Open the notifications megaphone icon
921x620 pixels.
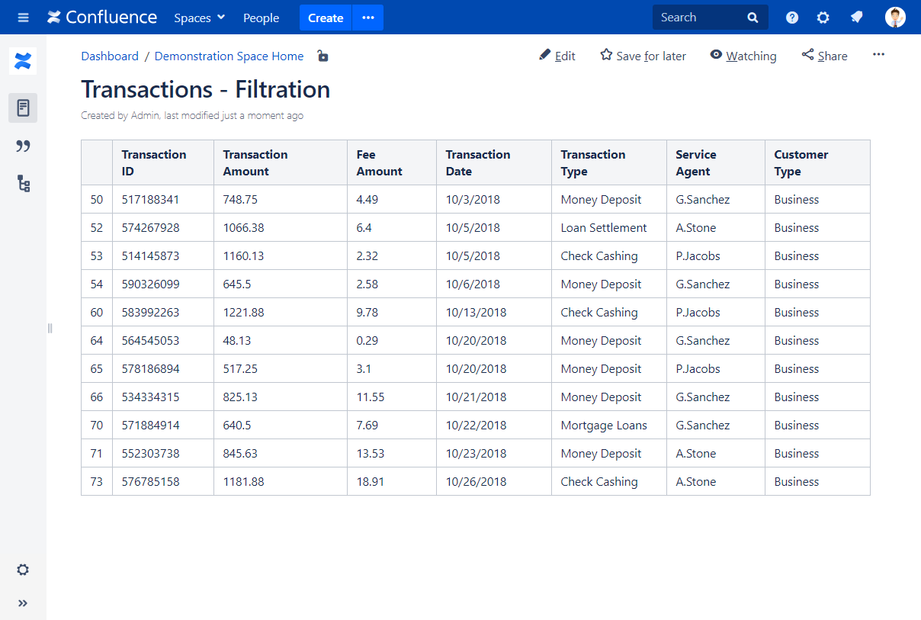(855, 17)
